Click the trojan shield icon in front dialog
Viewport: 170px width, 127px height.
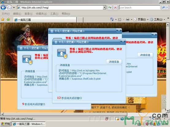62,54
